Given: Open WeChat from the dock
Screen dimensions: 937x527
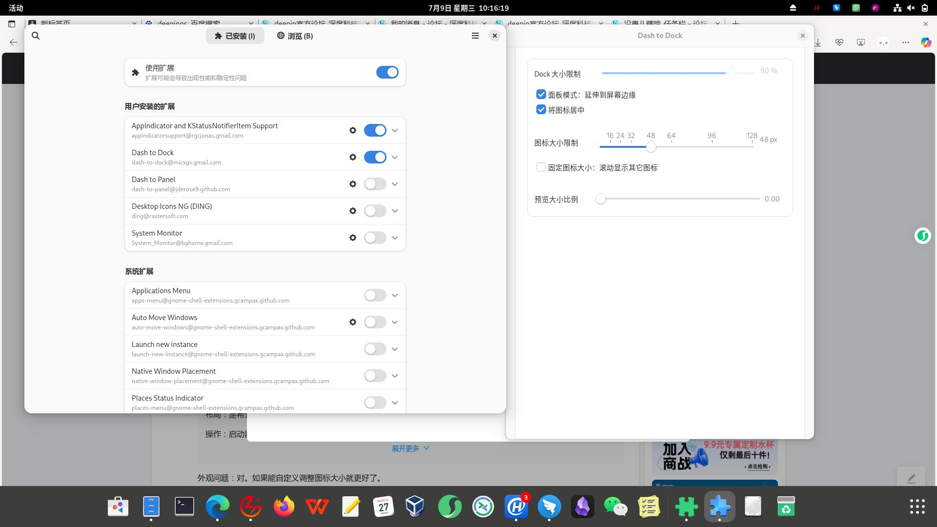Looking at the screenshot, I should (x=616, y=507).
